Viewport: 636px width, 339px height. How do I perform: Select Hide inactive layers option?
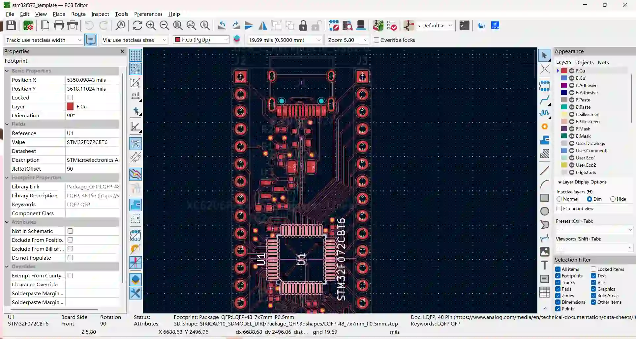[613, 199]
